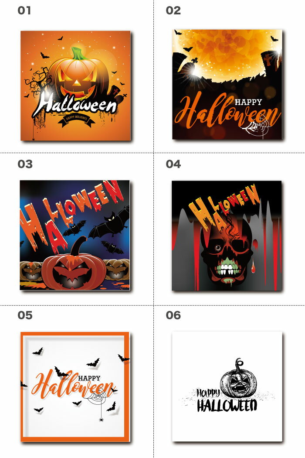Select design 02 orange moon graveyard thumbnail
Viewport: 305px width, 458px height.
[x=227, y=85]
